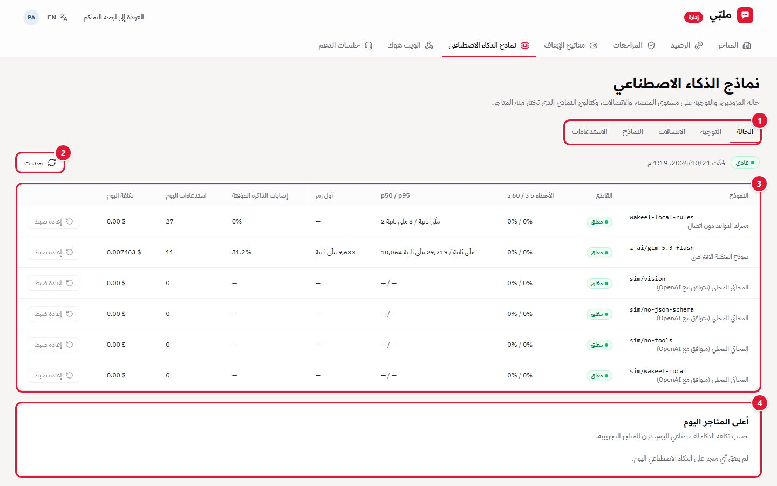Click the webhook icon beside الويب هوك
This screenshot has height=486, width=777.
point(429,45)
